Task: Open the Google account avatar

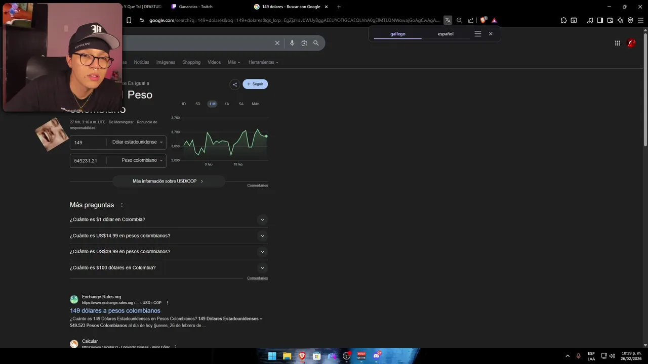Action: pos(631,43)
